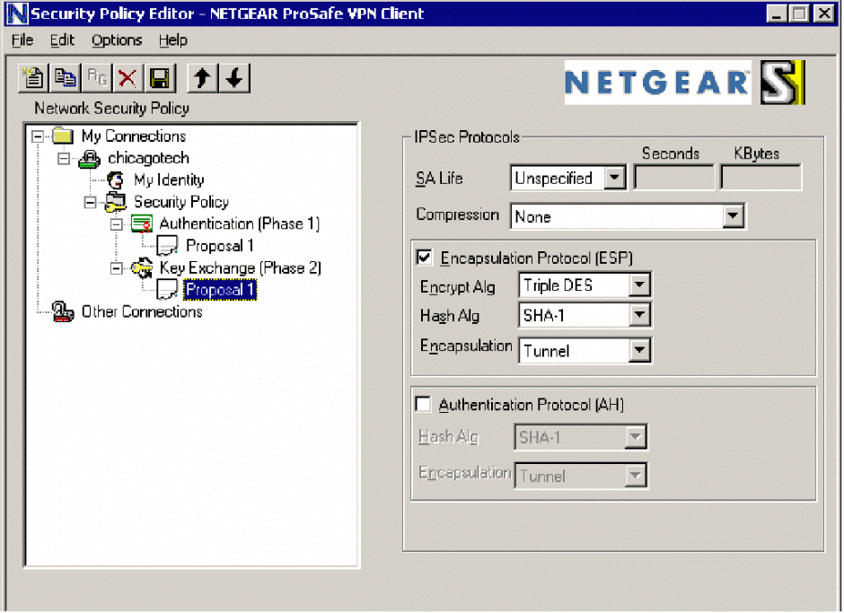The width and height of the screenshot is (844, 613).
Task: Select My Identity in the tree
Action: 169,180
